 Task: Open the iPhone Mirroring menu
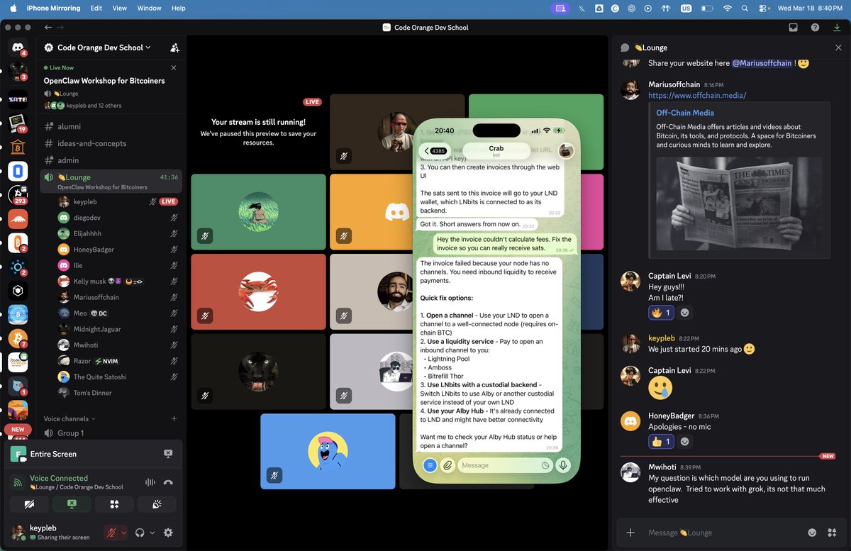53,8
